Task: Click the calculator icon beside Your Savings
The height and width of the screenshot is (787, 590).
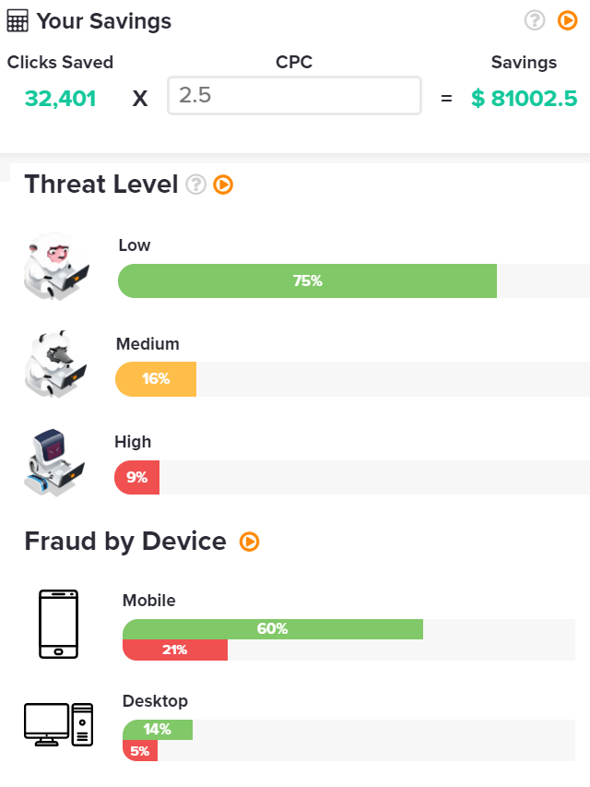Action: tap(18, 20)
